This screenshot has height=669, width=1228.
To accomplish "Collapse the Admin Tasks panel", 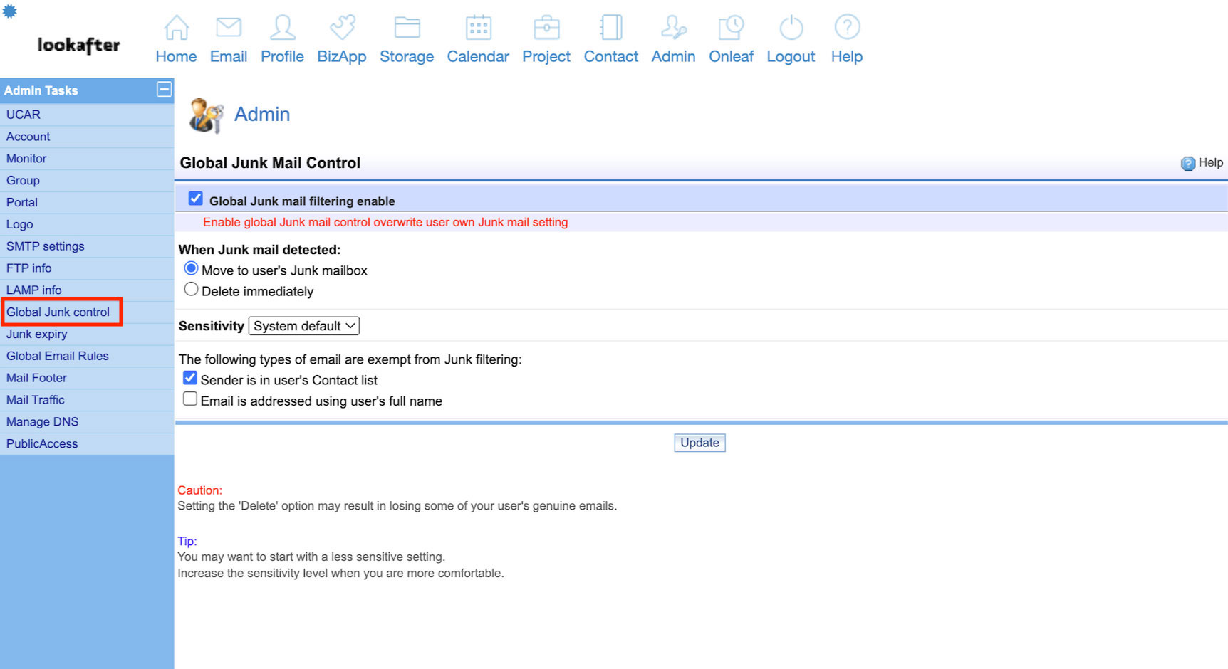I will pos(164,90).
